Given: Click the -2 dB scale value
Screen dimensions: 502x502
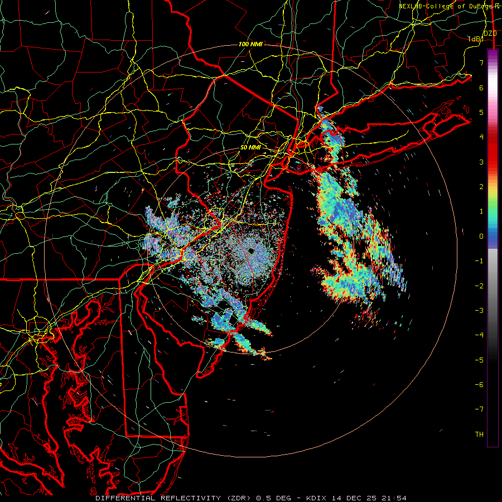Looking at the screenshot, I should pyautogui.click(x=479, y=286).
